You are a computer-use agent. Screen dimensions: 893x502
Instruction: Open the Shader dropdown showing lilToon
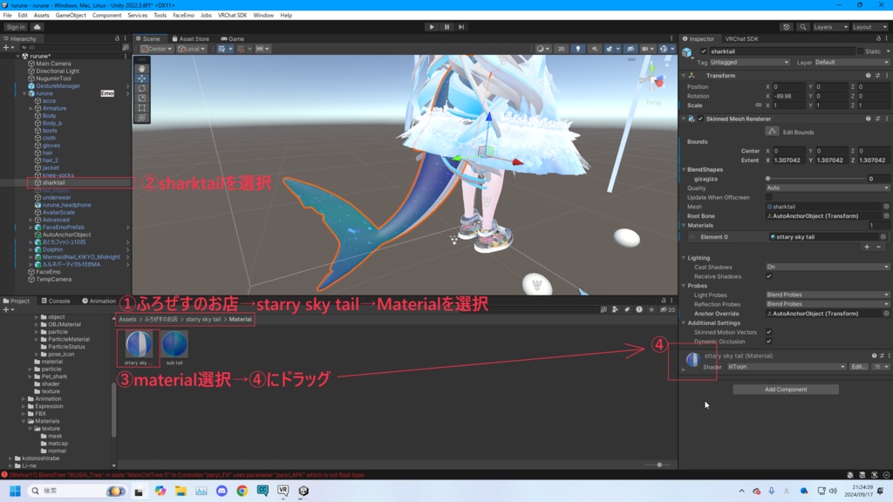(x=784, y=367)
